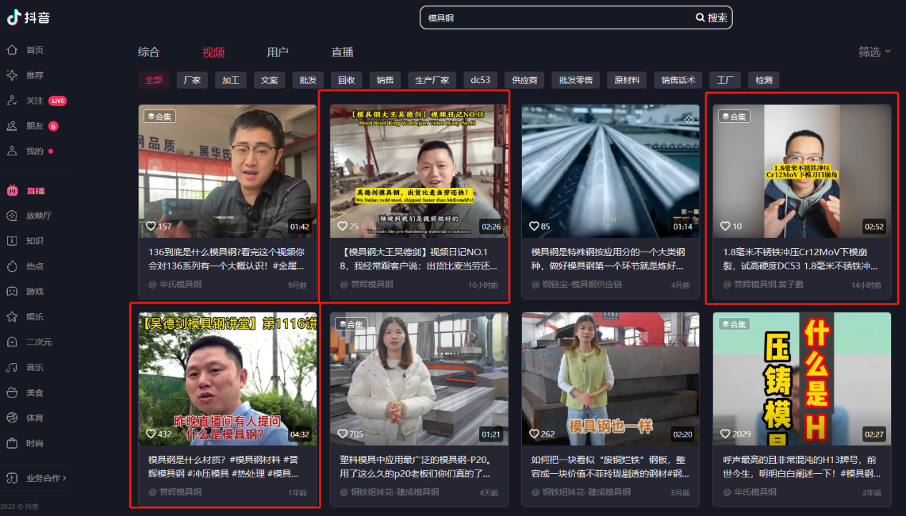Image resolution: width=906 pixels, height=516 pixels.
Task: Open the 模具钢也一样 video thumbnail
Action: [x=611, y=379]
